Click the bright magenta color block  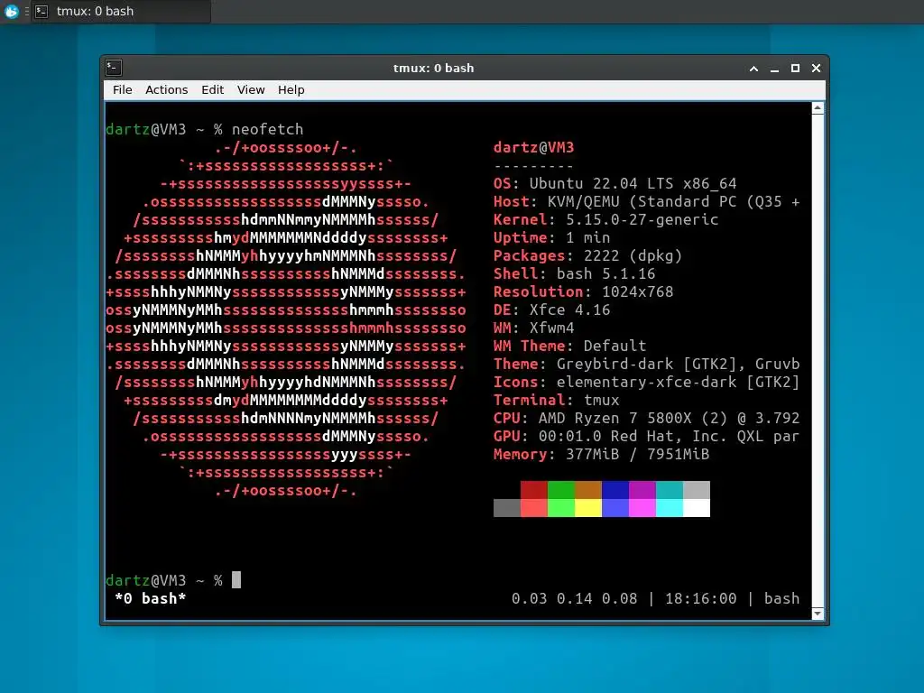coord(642,508)
